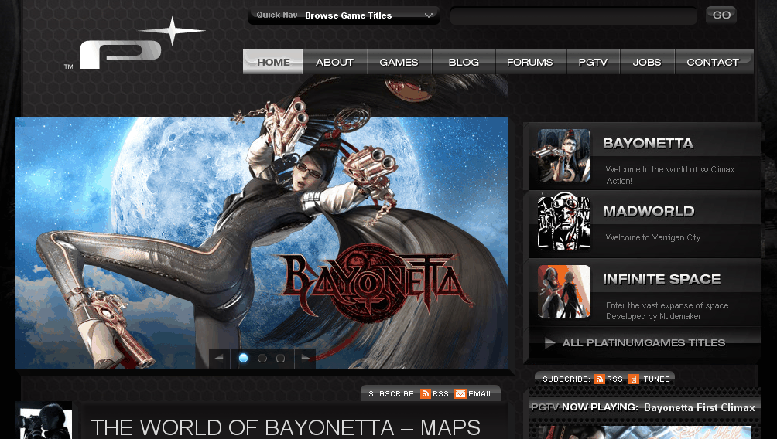Select the second slideshow dot
Viewport: 777px width, 439px height.
262,358
